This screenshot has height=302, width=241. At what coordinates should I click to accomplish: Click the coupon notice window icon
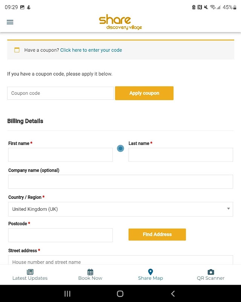(x=17, y=50)
